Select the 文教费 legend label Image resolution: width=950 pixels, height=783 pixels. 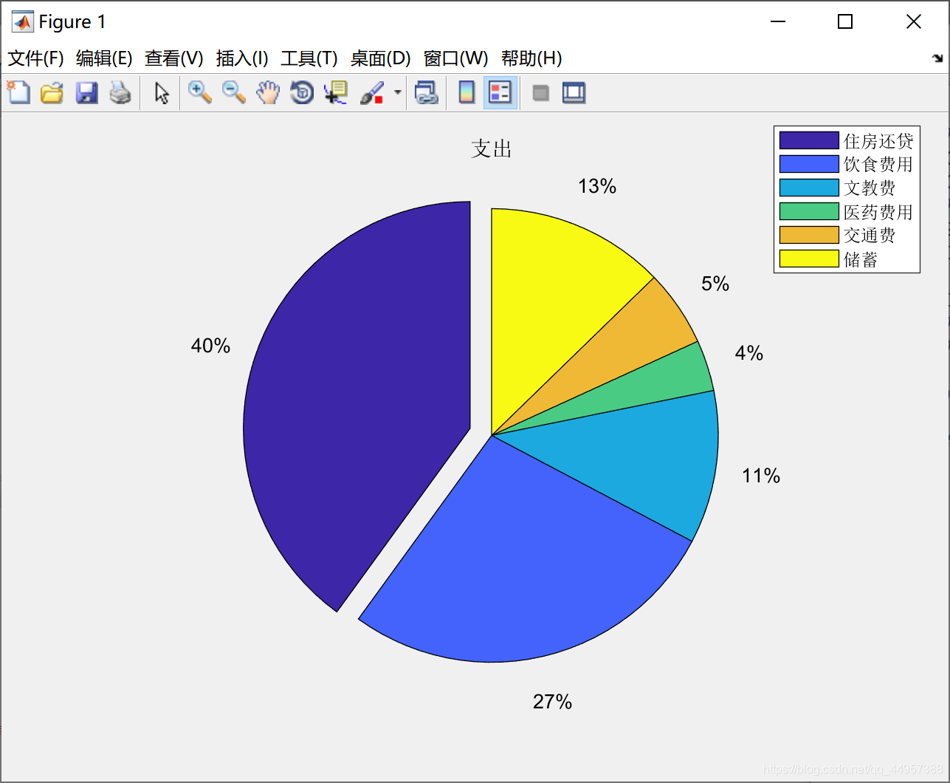tap(870, 188)
